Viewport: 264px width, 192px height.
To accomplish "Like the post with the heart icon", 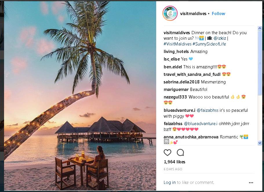I will (167, 153).
